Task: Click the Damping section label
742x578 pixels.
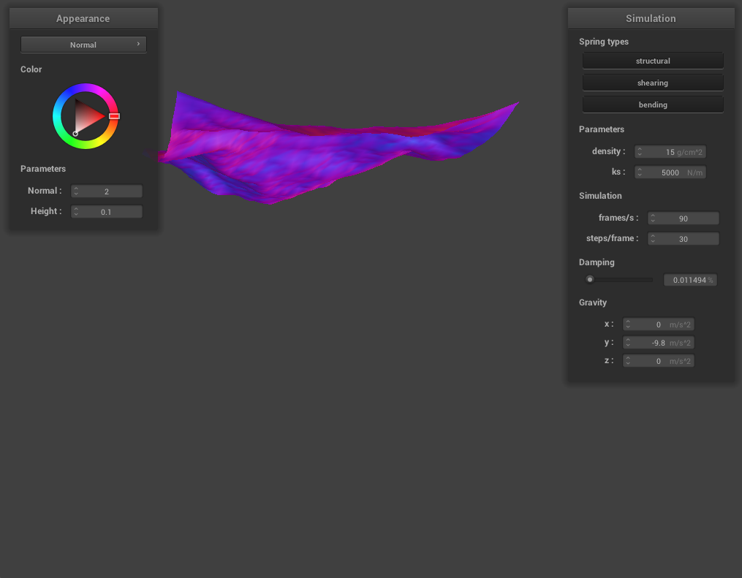Action: [597, 262]
